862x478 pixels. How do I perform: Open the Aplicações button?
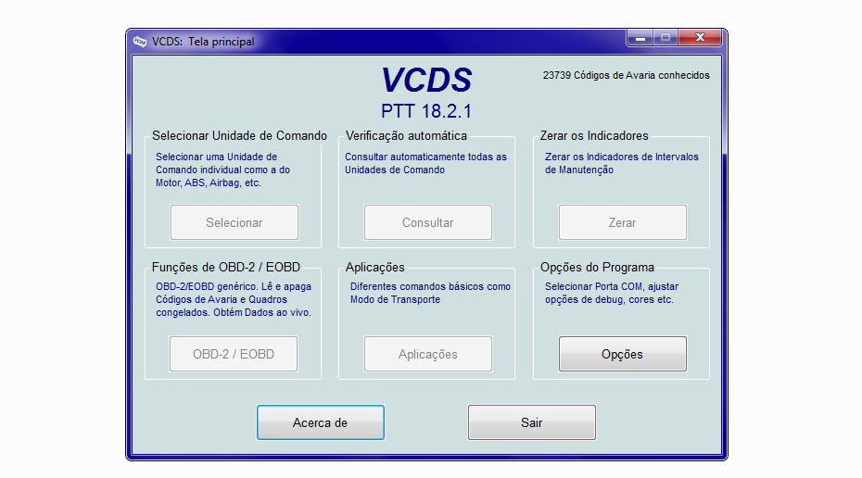tap(427, 354)
